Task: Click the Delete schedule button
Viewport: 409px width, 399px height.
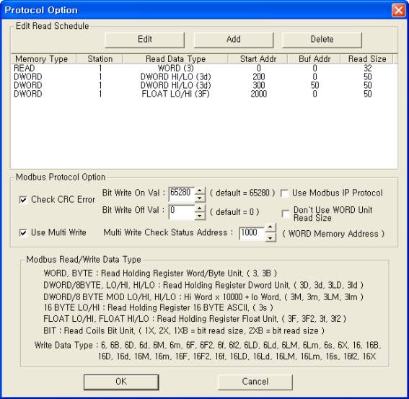Action: click(x=322, y=40)
